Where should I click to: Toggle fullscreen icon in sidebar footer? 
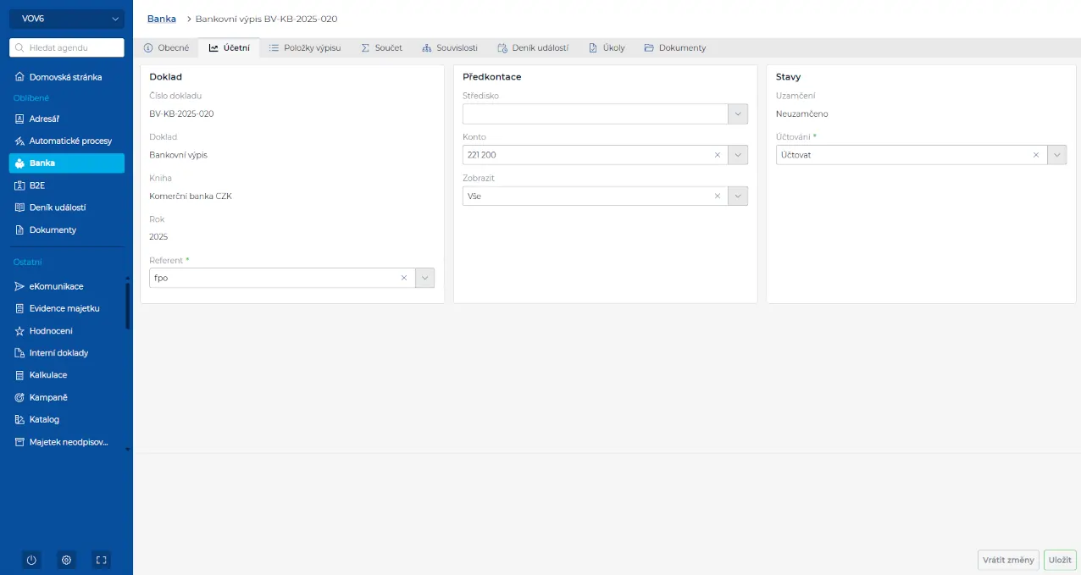[101, 560]
